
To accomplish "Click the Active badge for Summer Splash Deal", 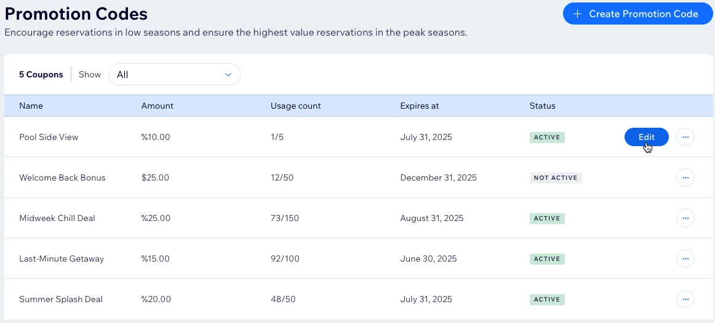I will (x=546, y=300).
